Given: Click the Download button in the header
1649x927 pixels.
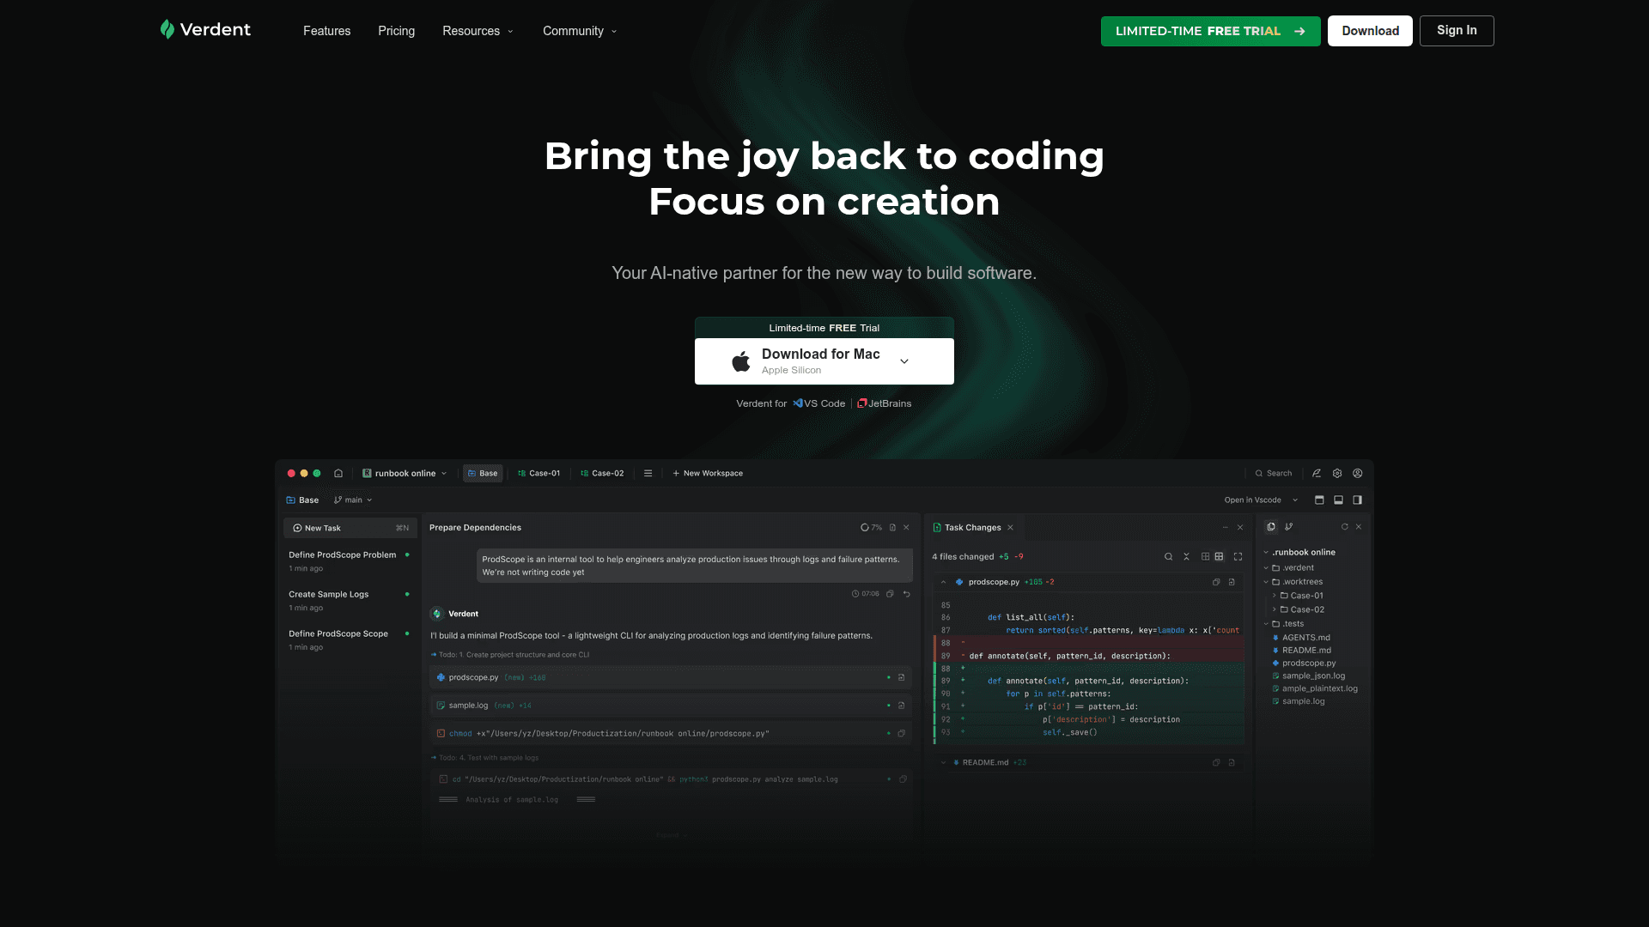Looking at the screenshot, I should tap(1370, 31).
